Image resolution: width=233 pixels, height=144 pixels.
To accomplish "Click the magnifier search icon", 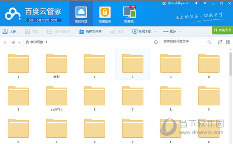I will tap(209, 42).
